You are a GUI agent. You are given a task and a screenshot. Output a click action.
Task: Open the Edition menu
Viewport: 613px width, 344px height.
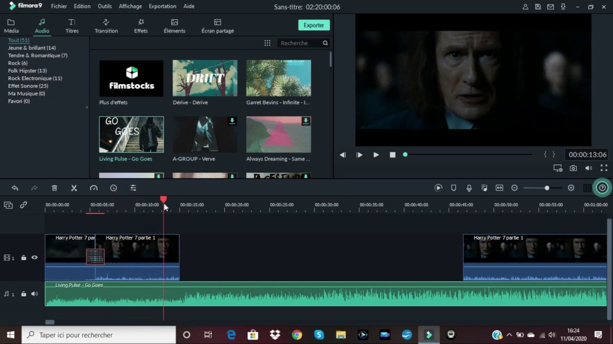click(82, 6)
